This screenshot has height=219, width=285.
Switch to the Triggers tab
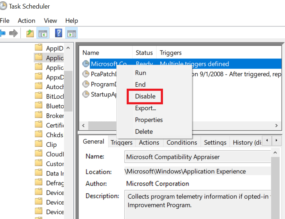[121, 142]
